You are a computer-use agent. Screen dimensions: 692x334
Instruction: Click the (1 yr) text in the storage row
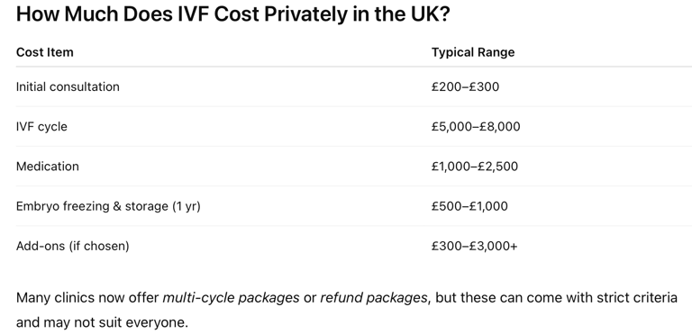coord(186,206)
